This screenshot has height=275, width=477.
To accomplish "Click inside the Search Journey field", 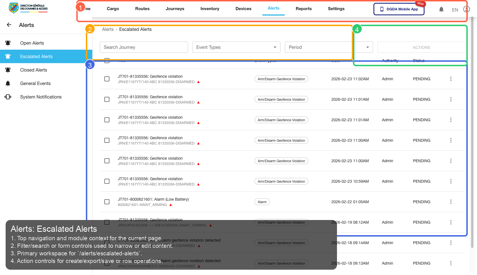I will pyautogui.click(x=144, y=47).
